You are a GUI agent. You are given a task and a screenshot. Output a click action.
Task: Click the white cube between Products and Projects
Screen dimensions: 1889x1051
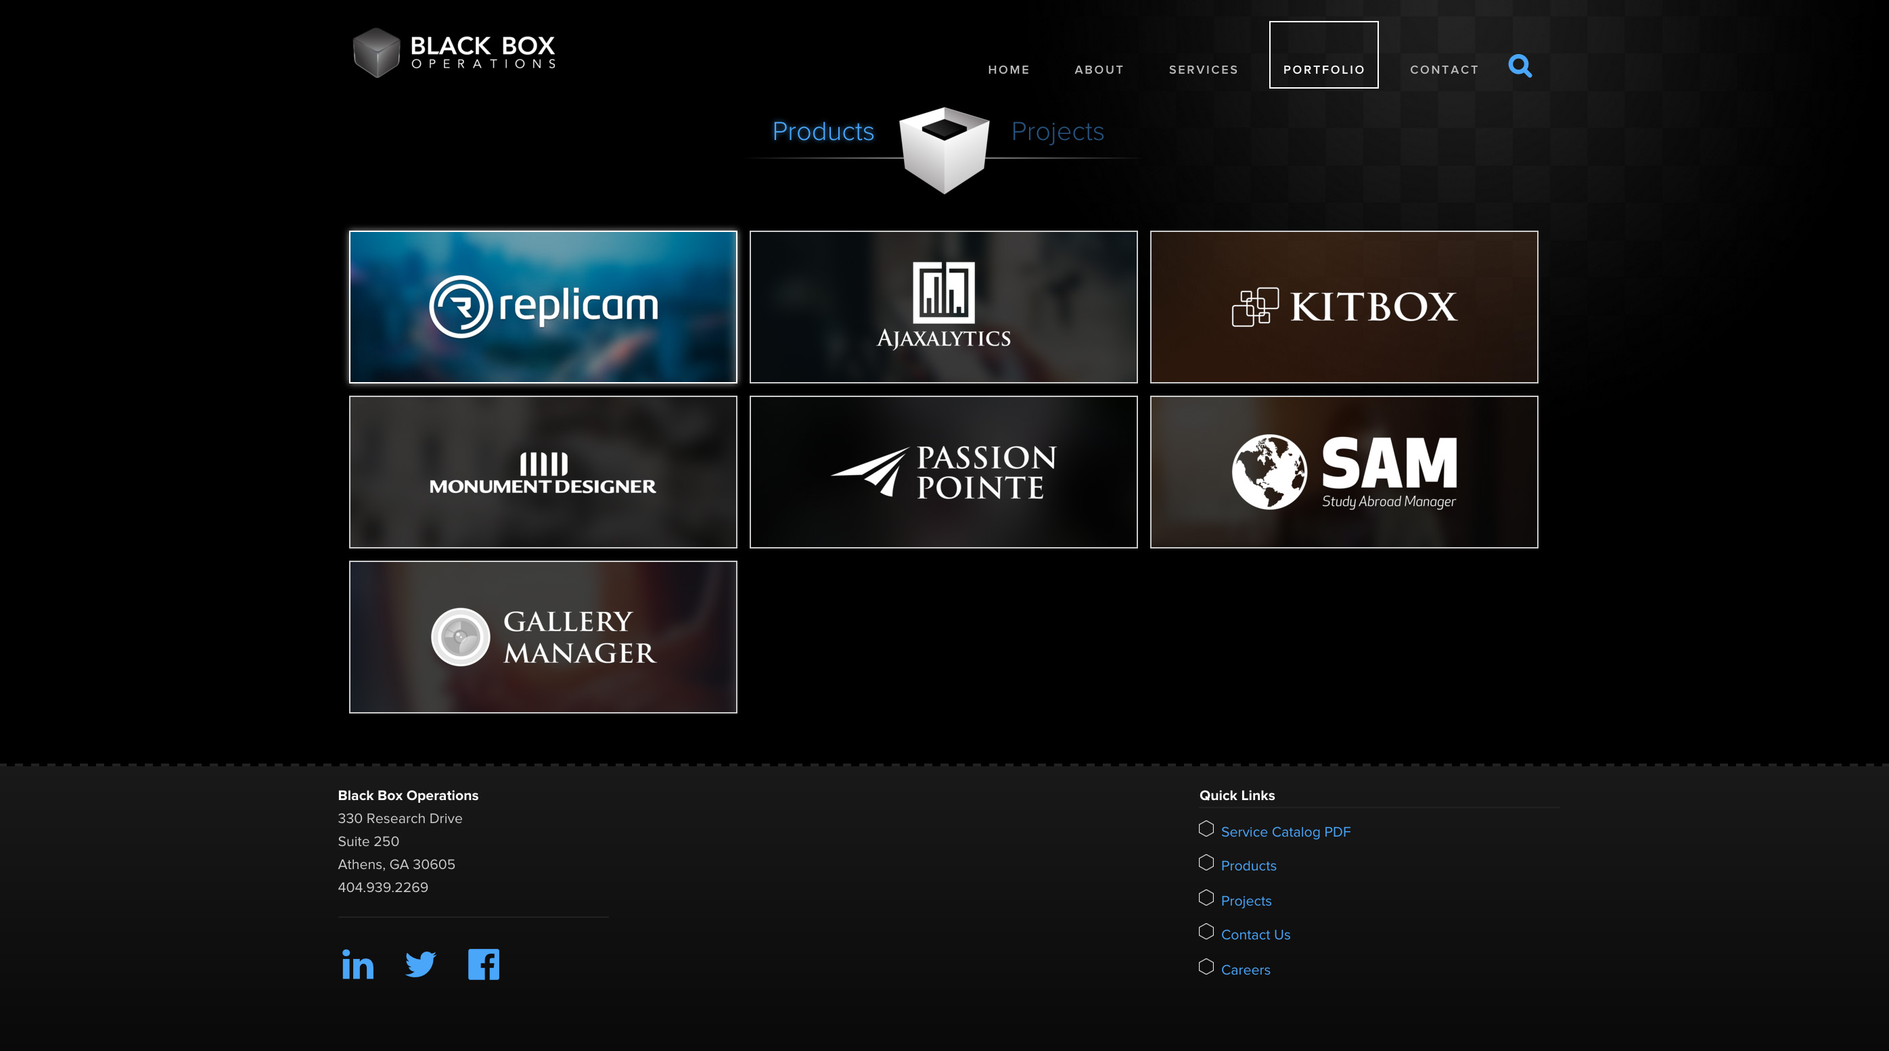(944, 149)
